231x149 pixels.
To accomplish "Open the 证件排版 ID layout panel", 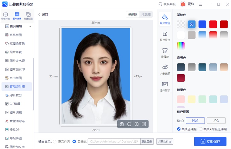I will tap(165, 86).
